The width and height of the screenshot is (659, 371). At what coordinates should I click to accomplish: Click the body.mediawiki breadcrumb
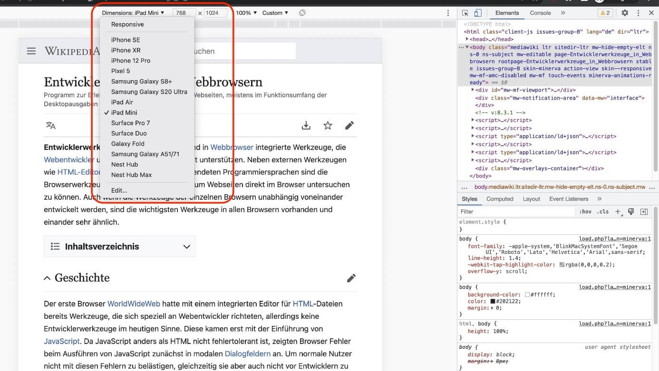(560, 187)
